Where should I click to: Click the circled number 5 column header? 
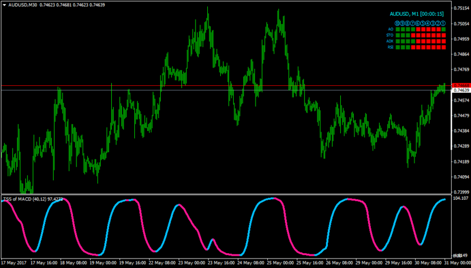(423, 24)
